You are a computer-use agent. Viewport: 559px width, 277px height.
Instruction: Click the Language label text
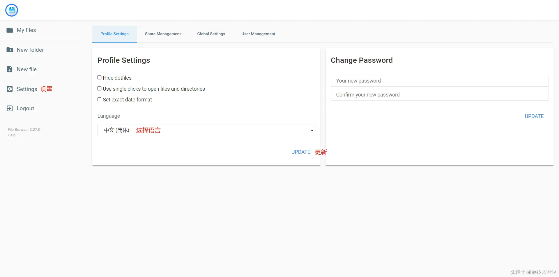109,116
